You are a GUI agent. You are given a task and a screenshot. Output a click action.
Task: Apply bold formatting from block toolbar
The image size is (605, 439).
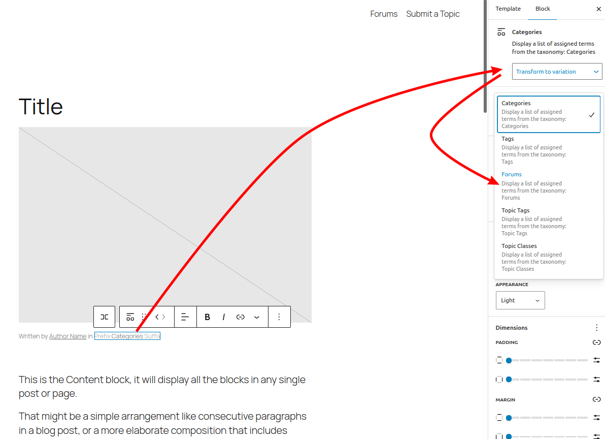click(x=207, y=317)
